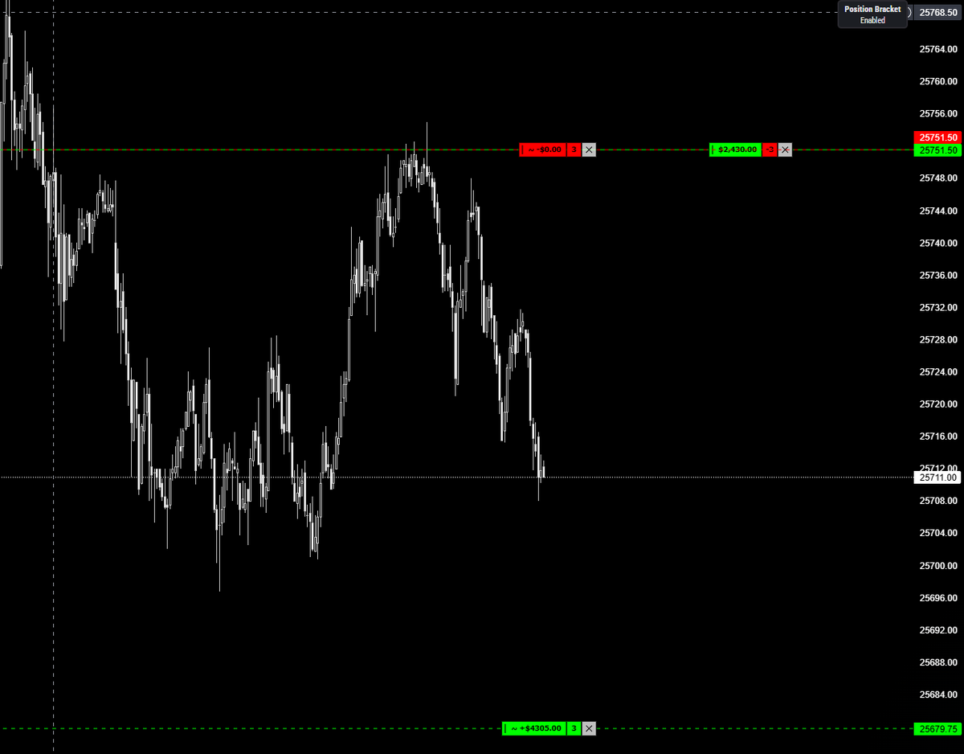Click the 25748.00 price axis label
964x754 pixels.
click(x=937, y=178)
